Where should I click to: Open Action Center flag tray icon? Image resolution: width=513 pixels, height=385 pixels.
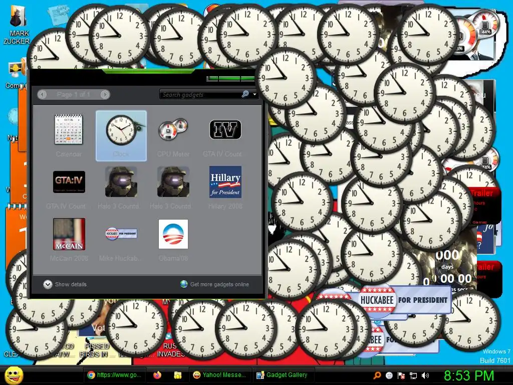[x=401, y=375]
